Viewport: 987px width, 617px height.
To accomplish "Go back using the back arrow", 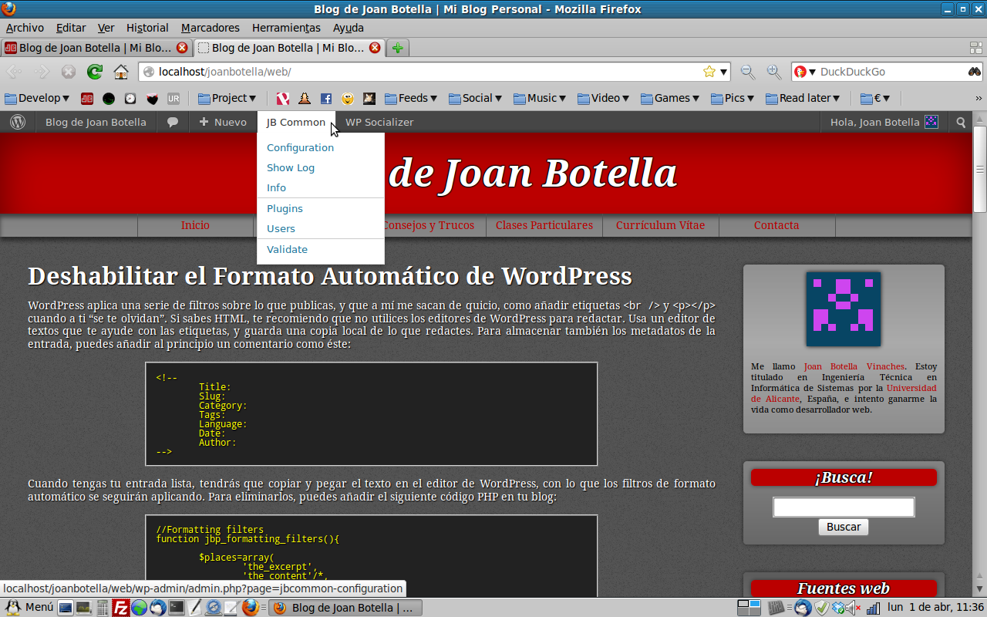I will (15, 72).
